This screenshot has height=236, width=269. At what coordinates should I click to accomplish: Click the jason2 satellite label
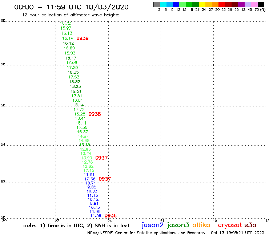tap(153, 225)
